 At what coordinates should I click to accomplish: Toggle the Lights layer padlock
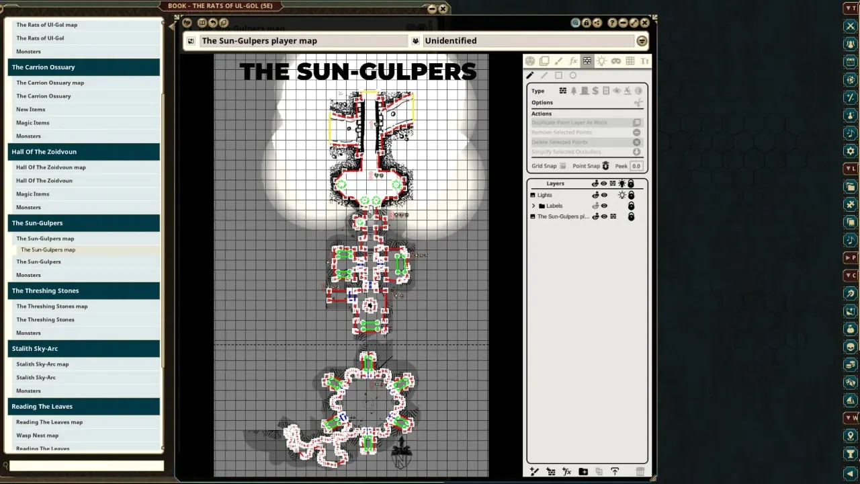(631, 195)
